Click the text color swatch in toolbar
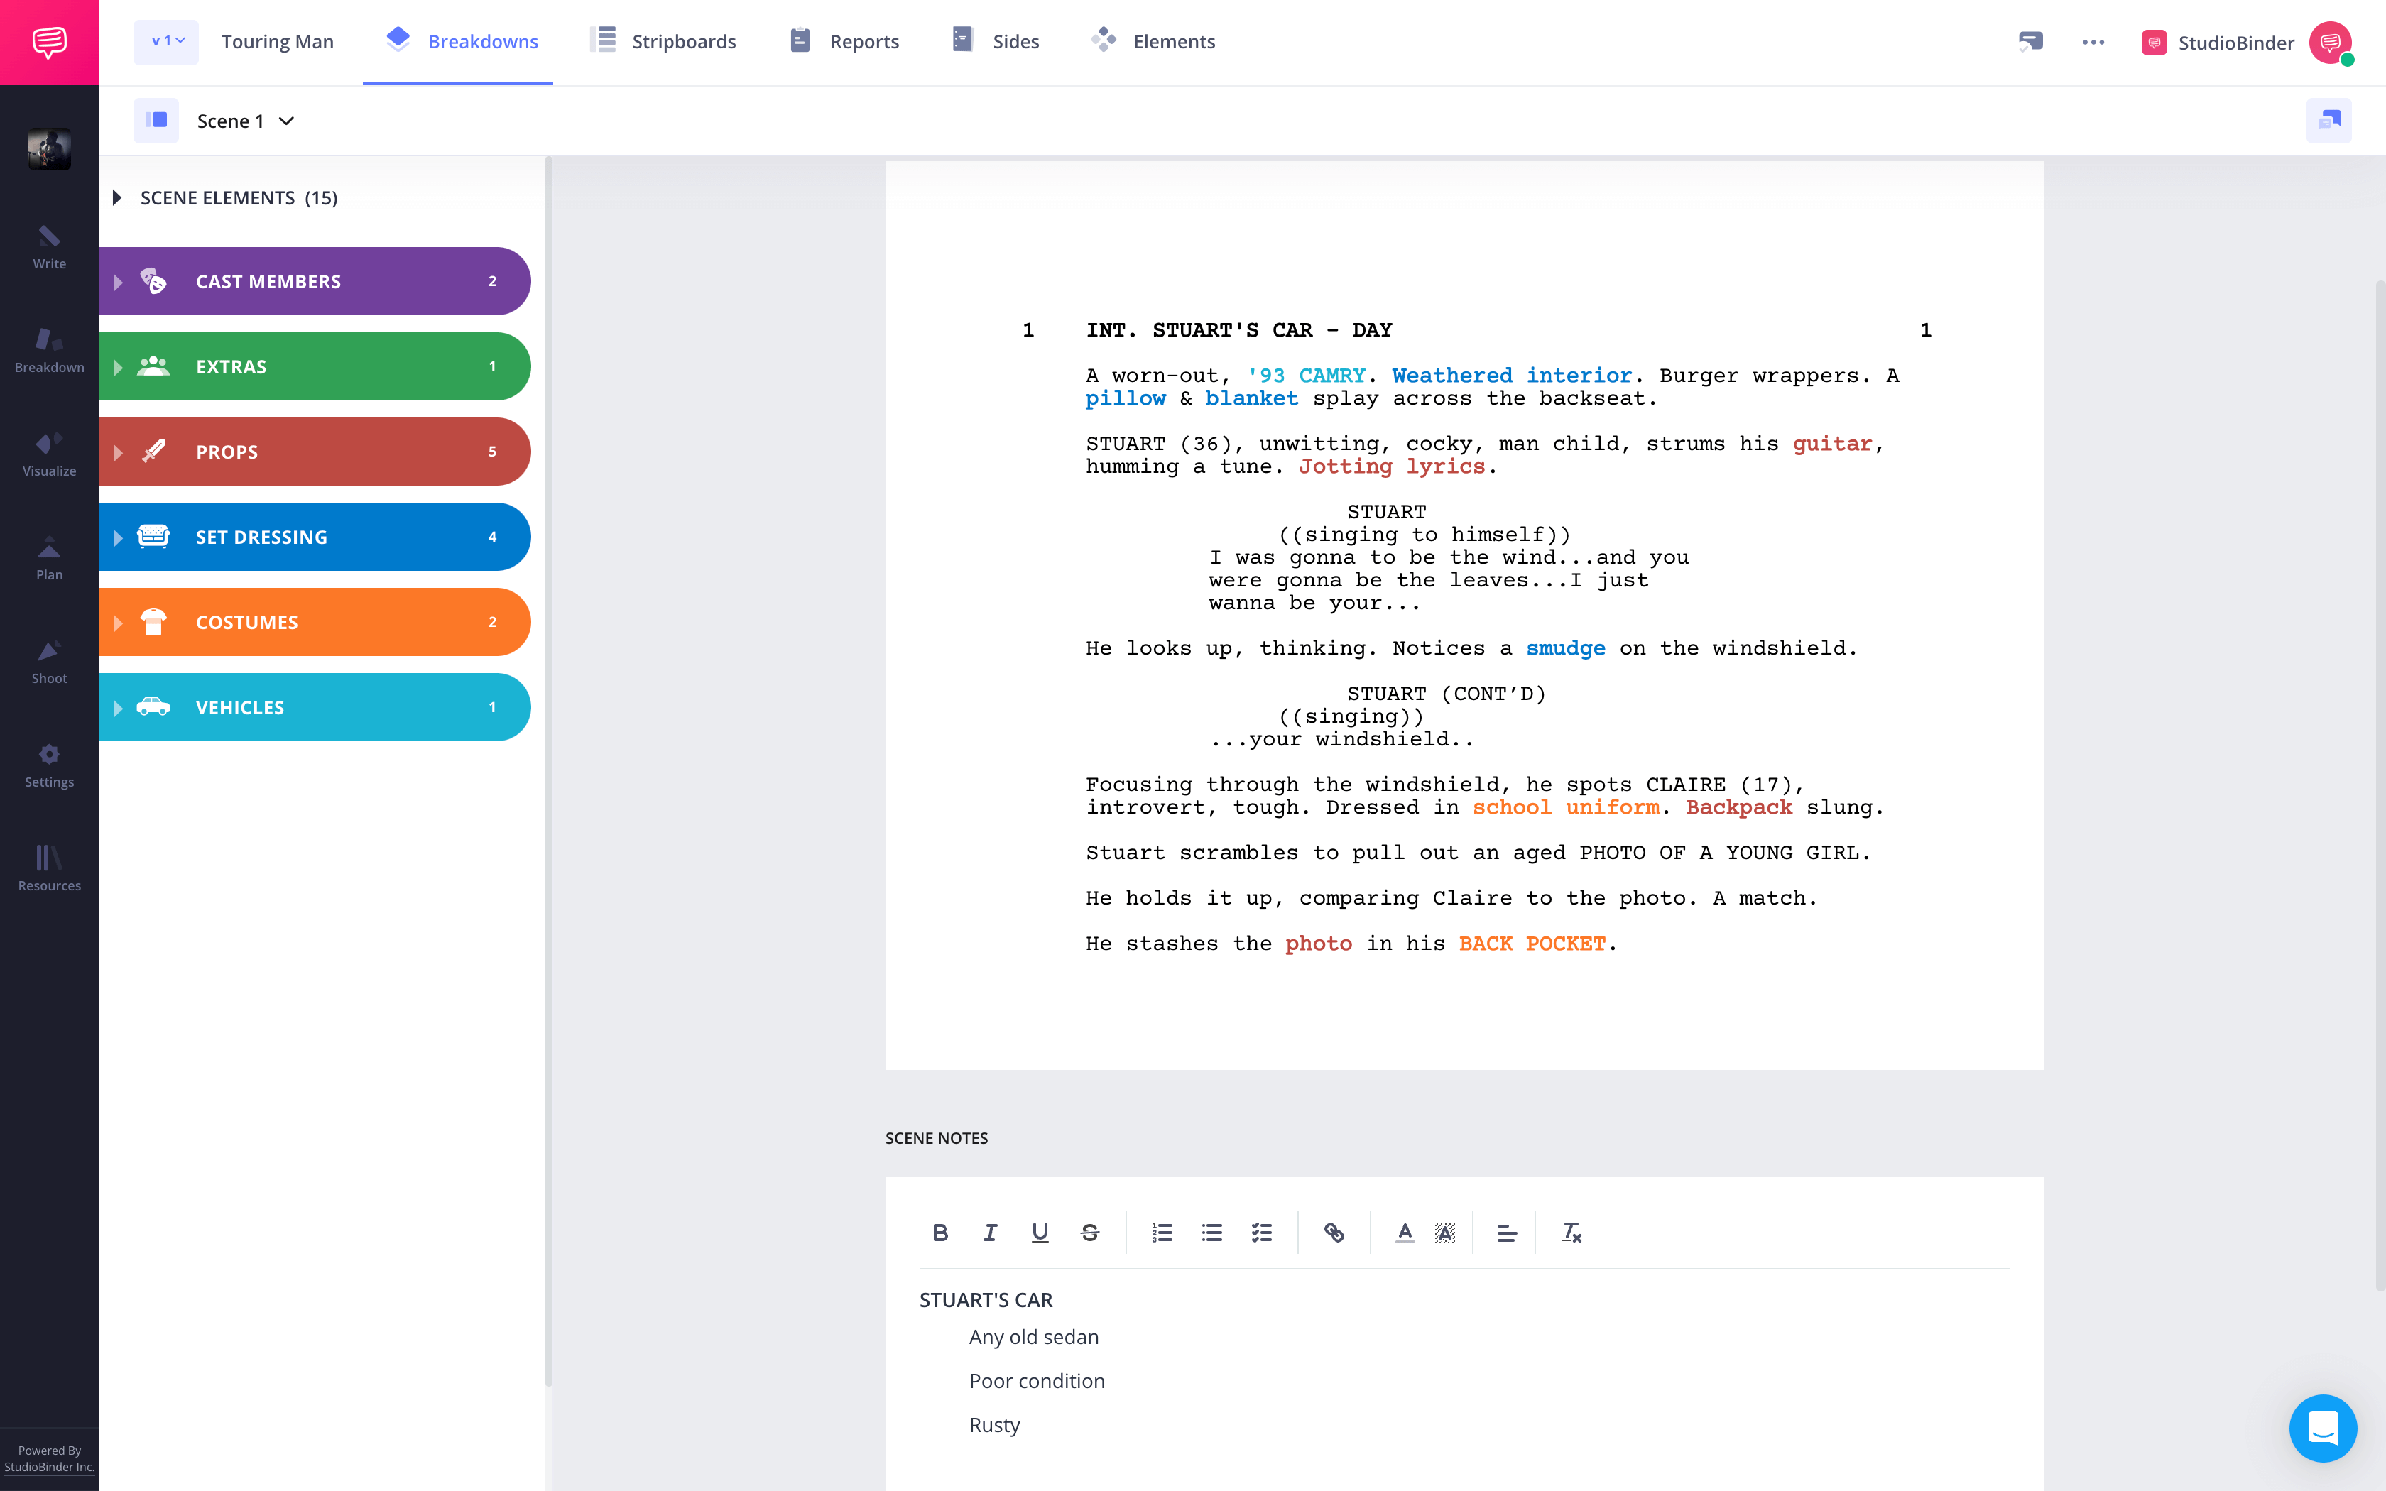This screenshot has height=1491, width=2386. tap(1403, 1233)
